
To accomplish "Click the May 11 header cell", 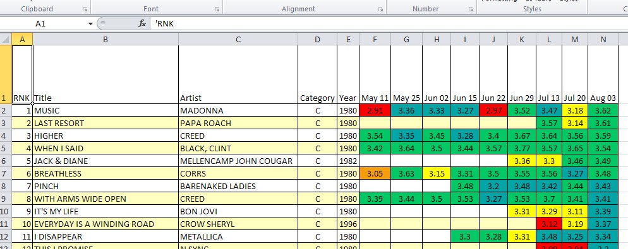I will 375,75.
